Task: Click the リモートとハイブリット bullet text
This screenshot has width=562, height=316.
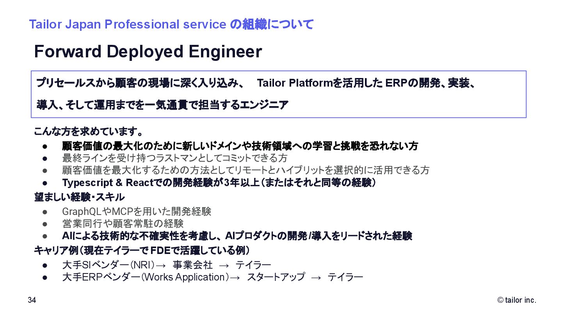Action: [245, 170]
